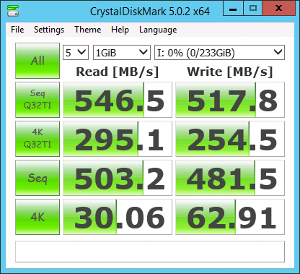Minimize the CrystalDiskMark window
The height and width of the screenshot is (274, 300).
pos(233,9)
